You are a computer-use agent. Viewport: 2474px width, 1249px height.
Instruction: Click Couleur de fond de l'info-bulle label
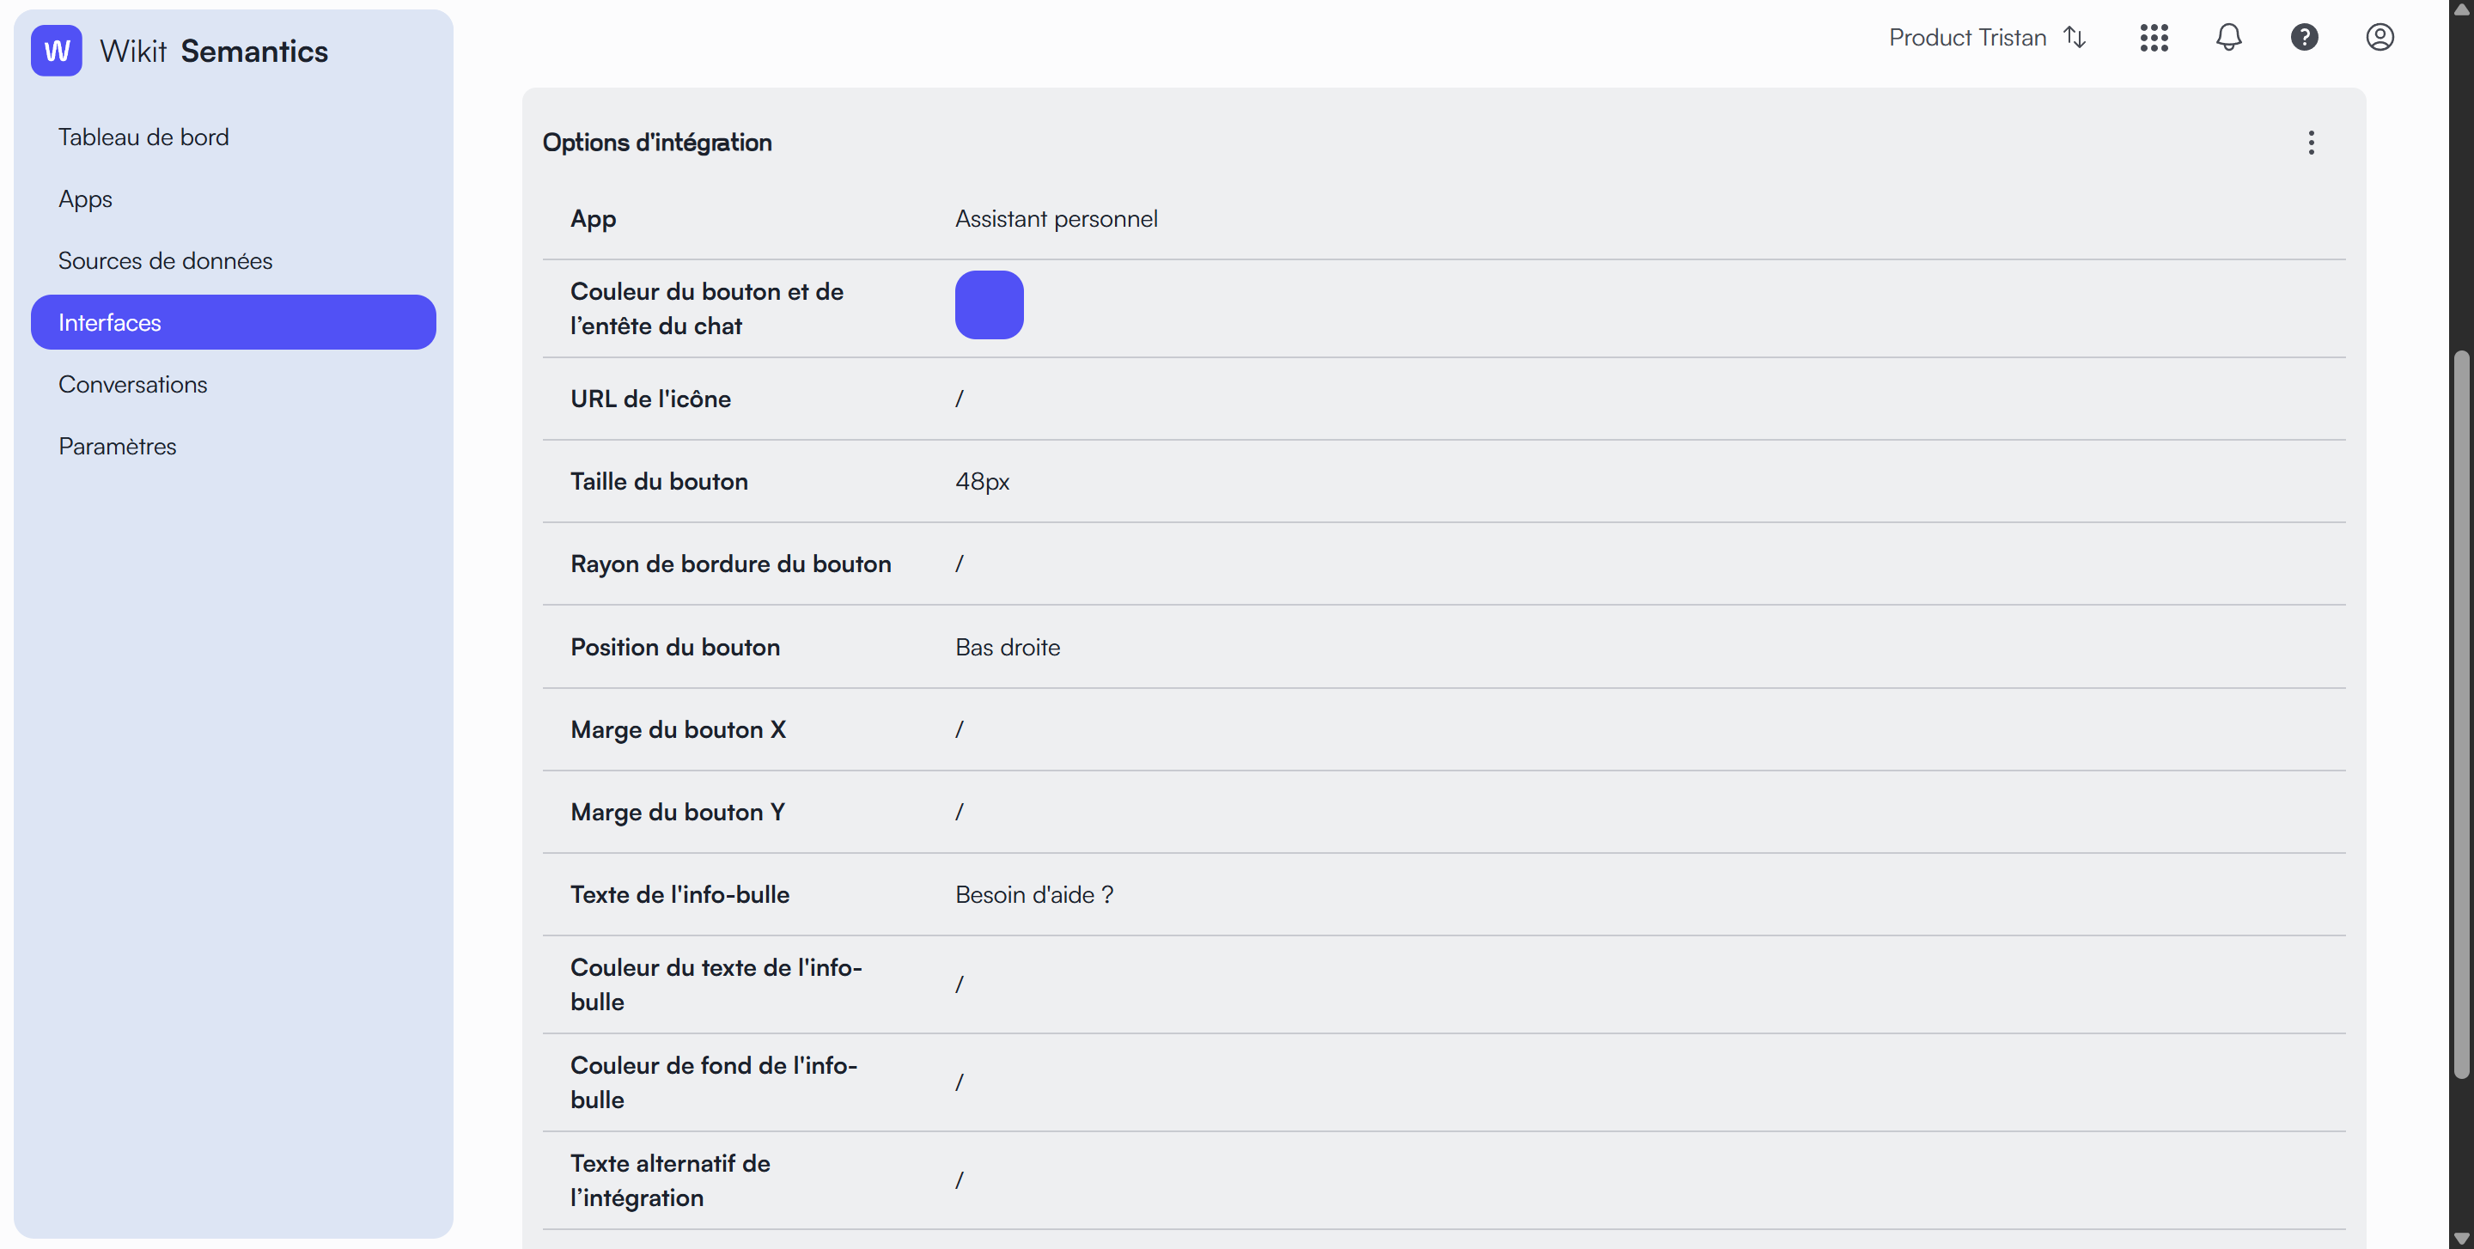coord(714,1082)
